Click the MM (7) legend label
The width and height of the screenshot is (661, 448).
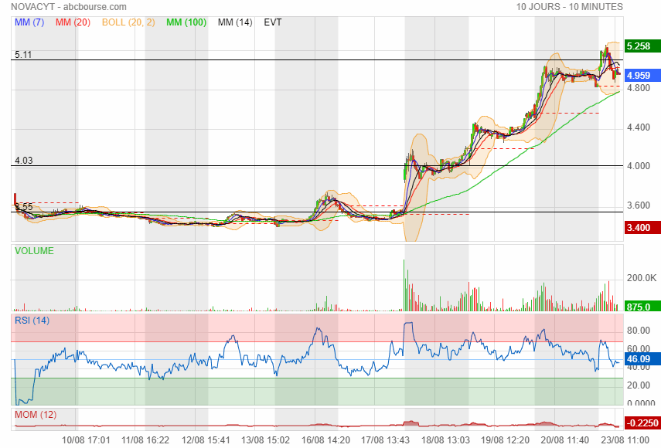click(x=29, y=22)
